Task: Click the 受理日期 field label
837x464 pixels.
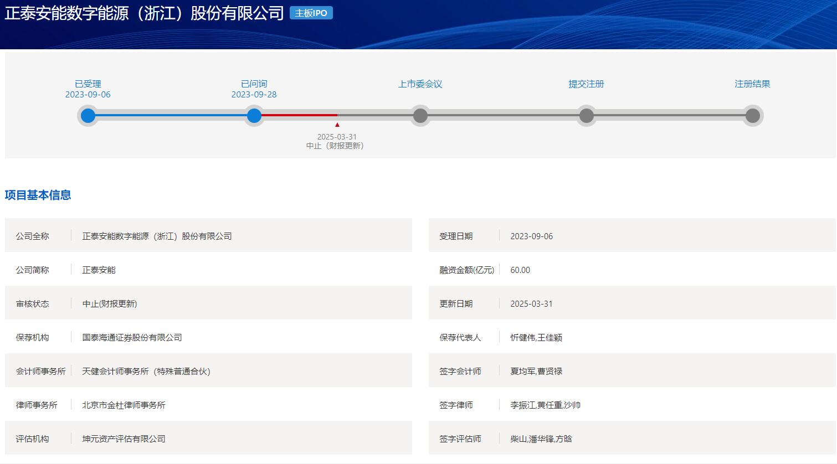Action: (456, 236)
